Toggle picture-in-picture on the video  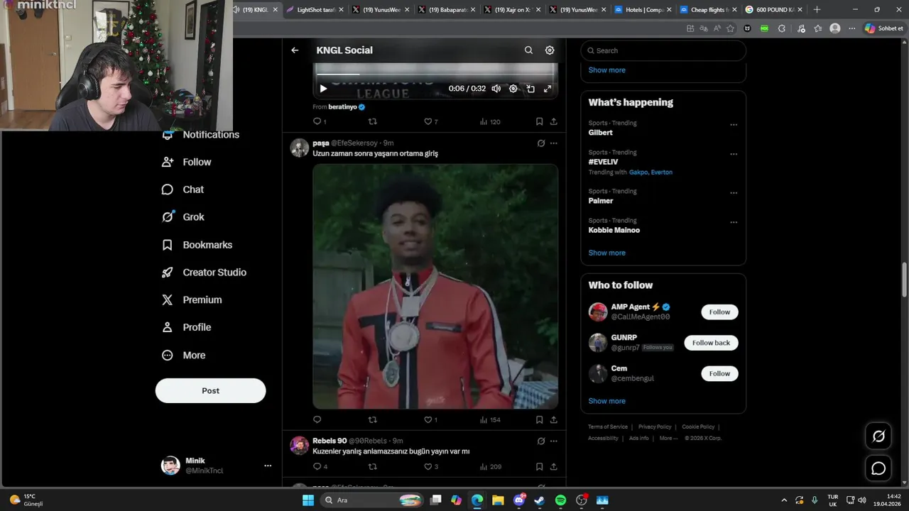[530, 89]
